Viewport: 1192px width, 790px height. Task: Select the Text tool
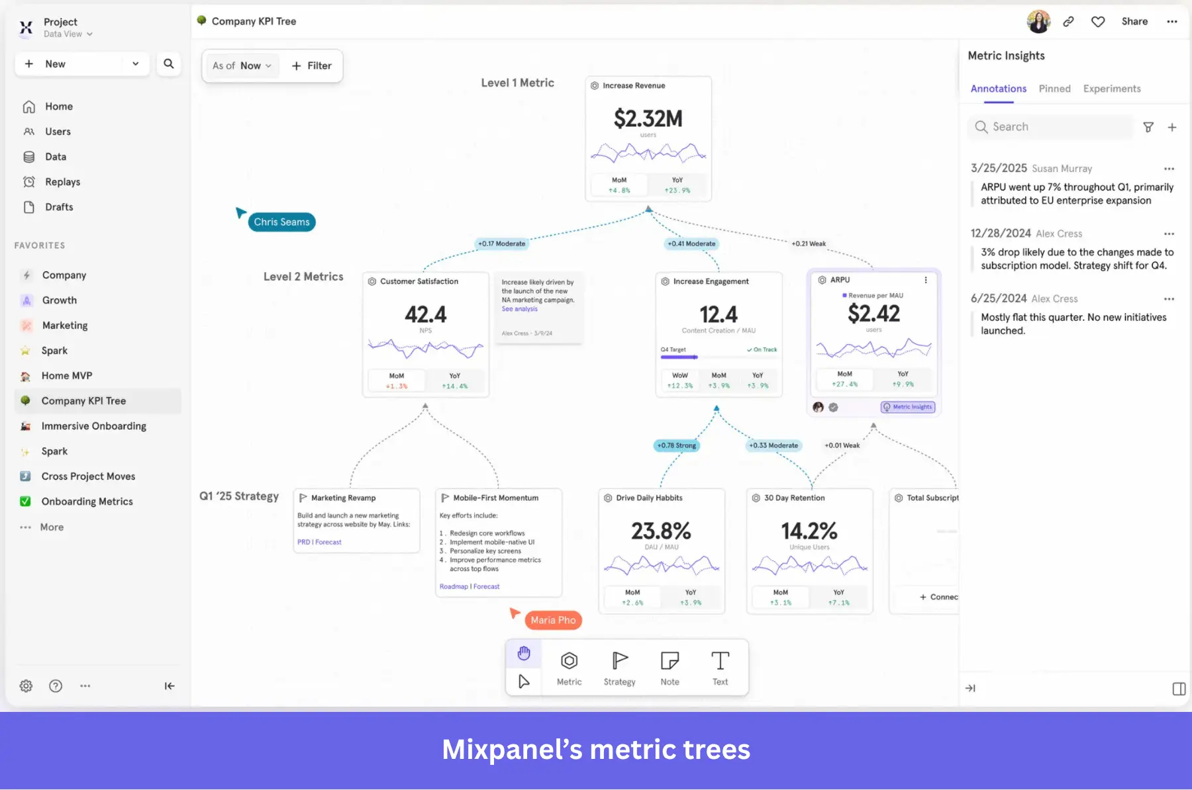[x=719, y=667]
